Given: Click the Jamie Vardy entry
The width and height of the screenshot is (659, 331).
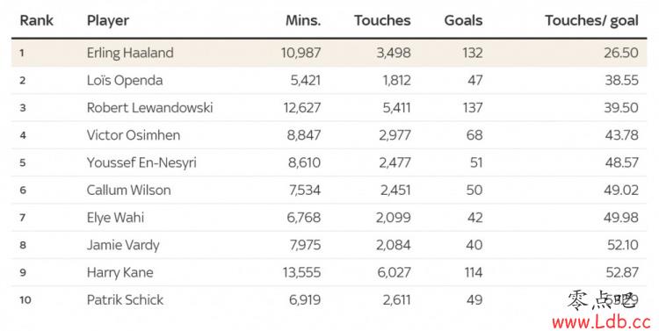Looking at the screenshot, I should (x=123, y=245).
